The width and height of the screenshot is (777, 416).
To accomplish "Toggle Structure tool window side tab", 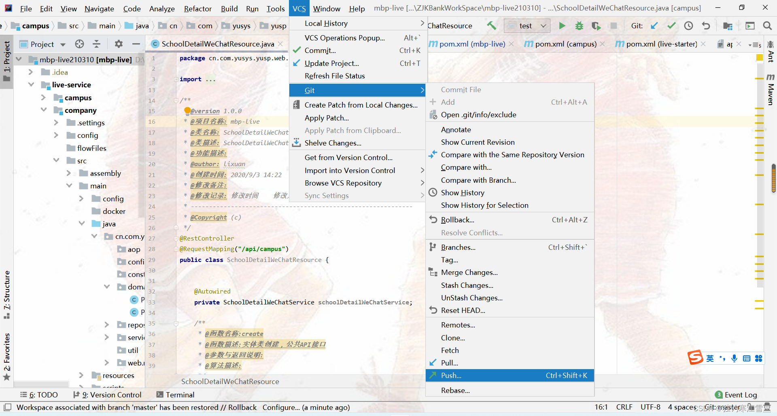I will pos(6,294).
